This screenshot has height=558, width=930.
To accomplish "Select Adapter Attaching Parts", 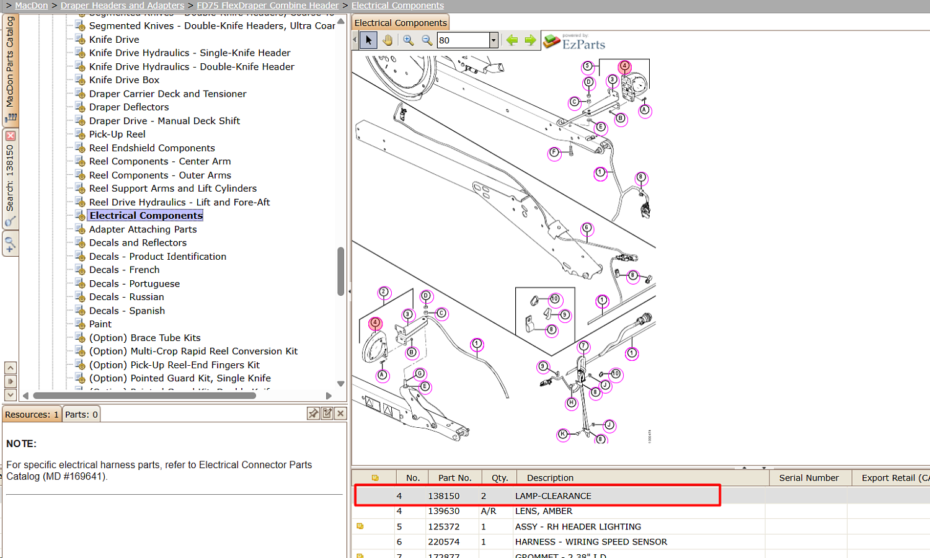I will click(143, 229).
